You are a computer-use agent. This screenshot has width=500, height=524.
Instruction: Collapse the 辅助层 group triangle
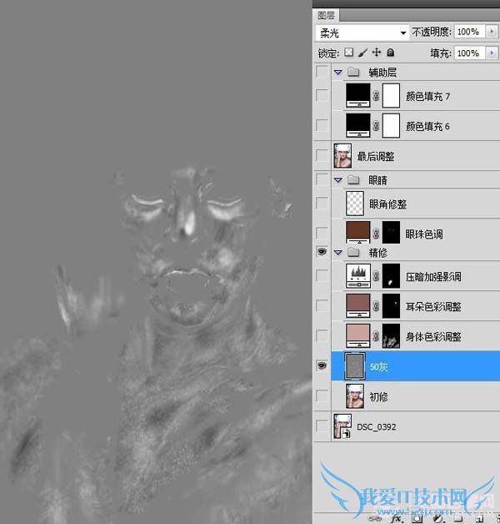click(x=338, y=72)
